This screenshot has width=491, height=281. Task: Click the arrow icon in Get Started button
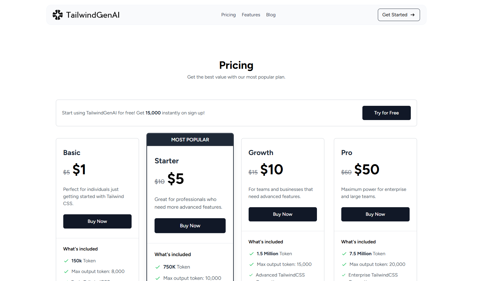tap(413, 15)
